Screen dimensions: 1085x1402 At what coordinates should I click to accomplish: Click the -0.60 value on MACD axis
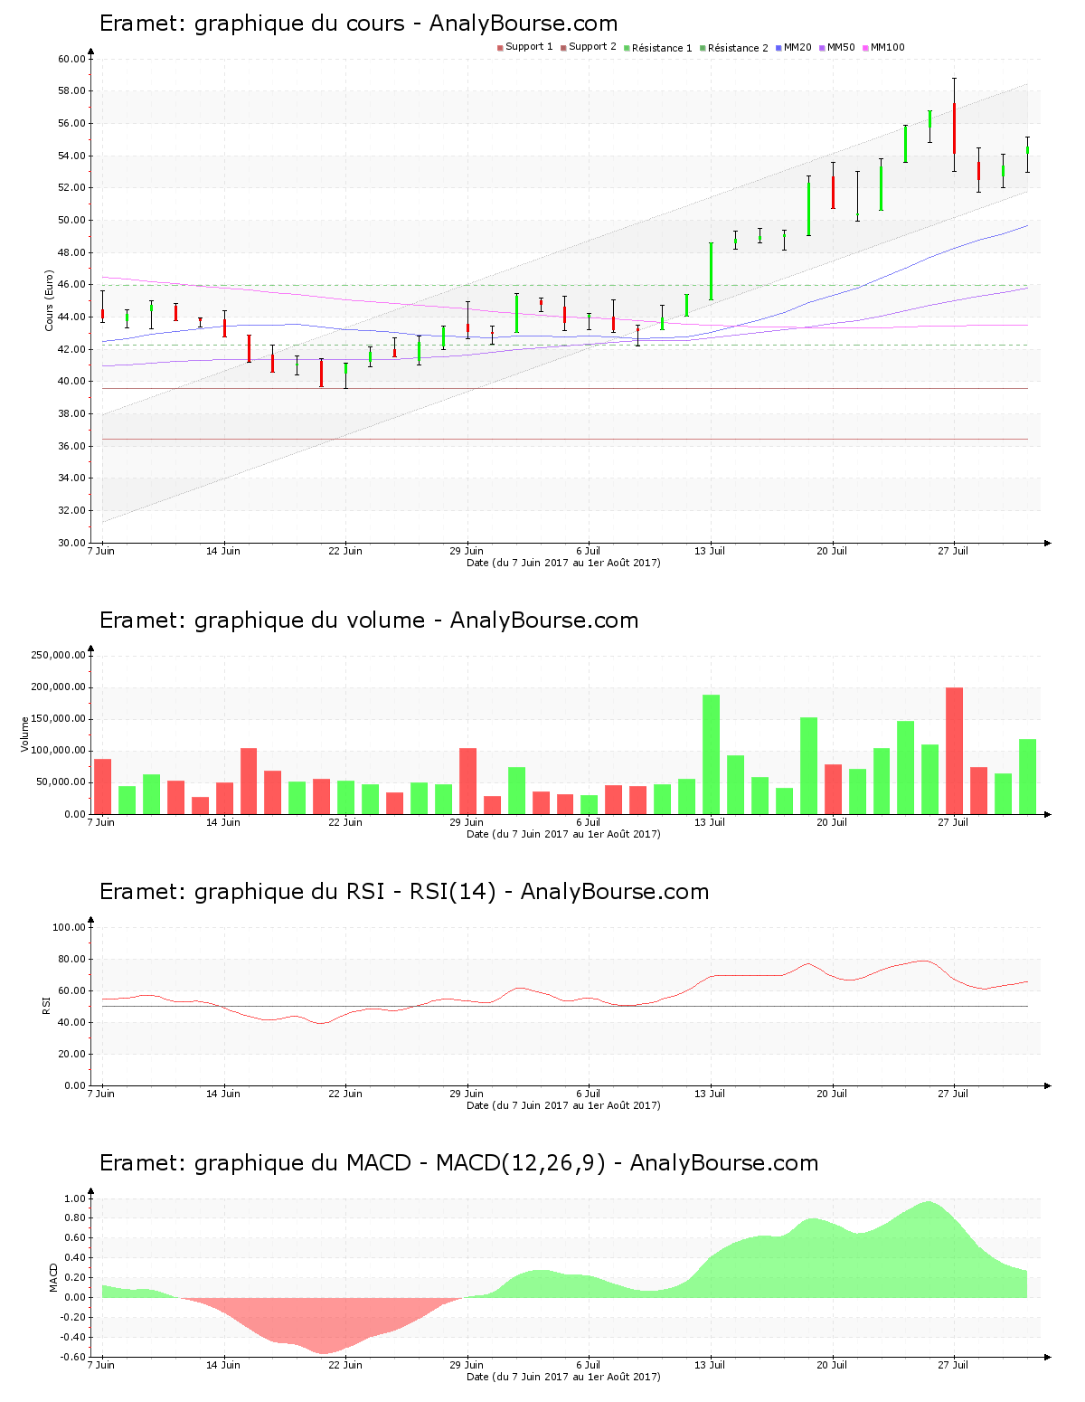(73, 1357)
